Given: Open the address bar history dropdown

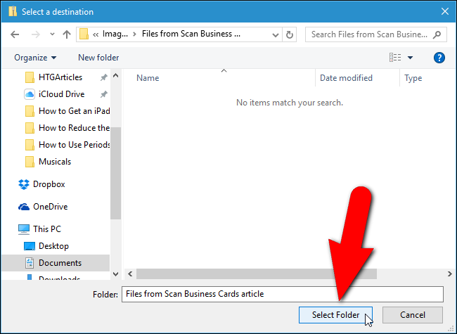Looking at the screenshot, I should (275, 34).
